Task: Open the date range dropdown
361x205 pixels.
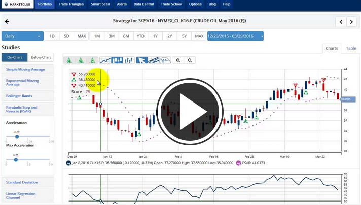Action: pos(235,36)
